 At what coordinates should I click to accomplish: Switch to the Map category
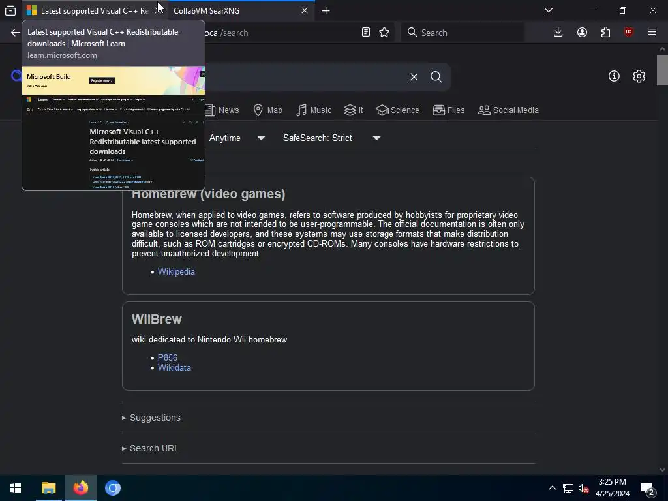267,110
